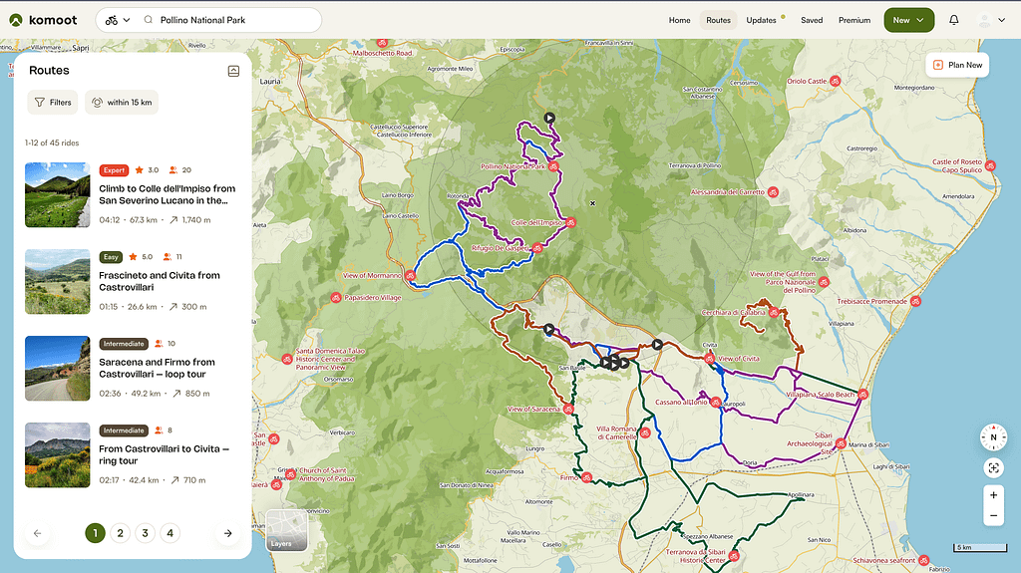Go to next routes page arrow

[x=227, y=533]
